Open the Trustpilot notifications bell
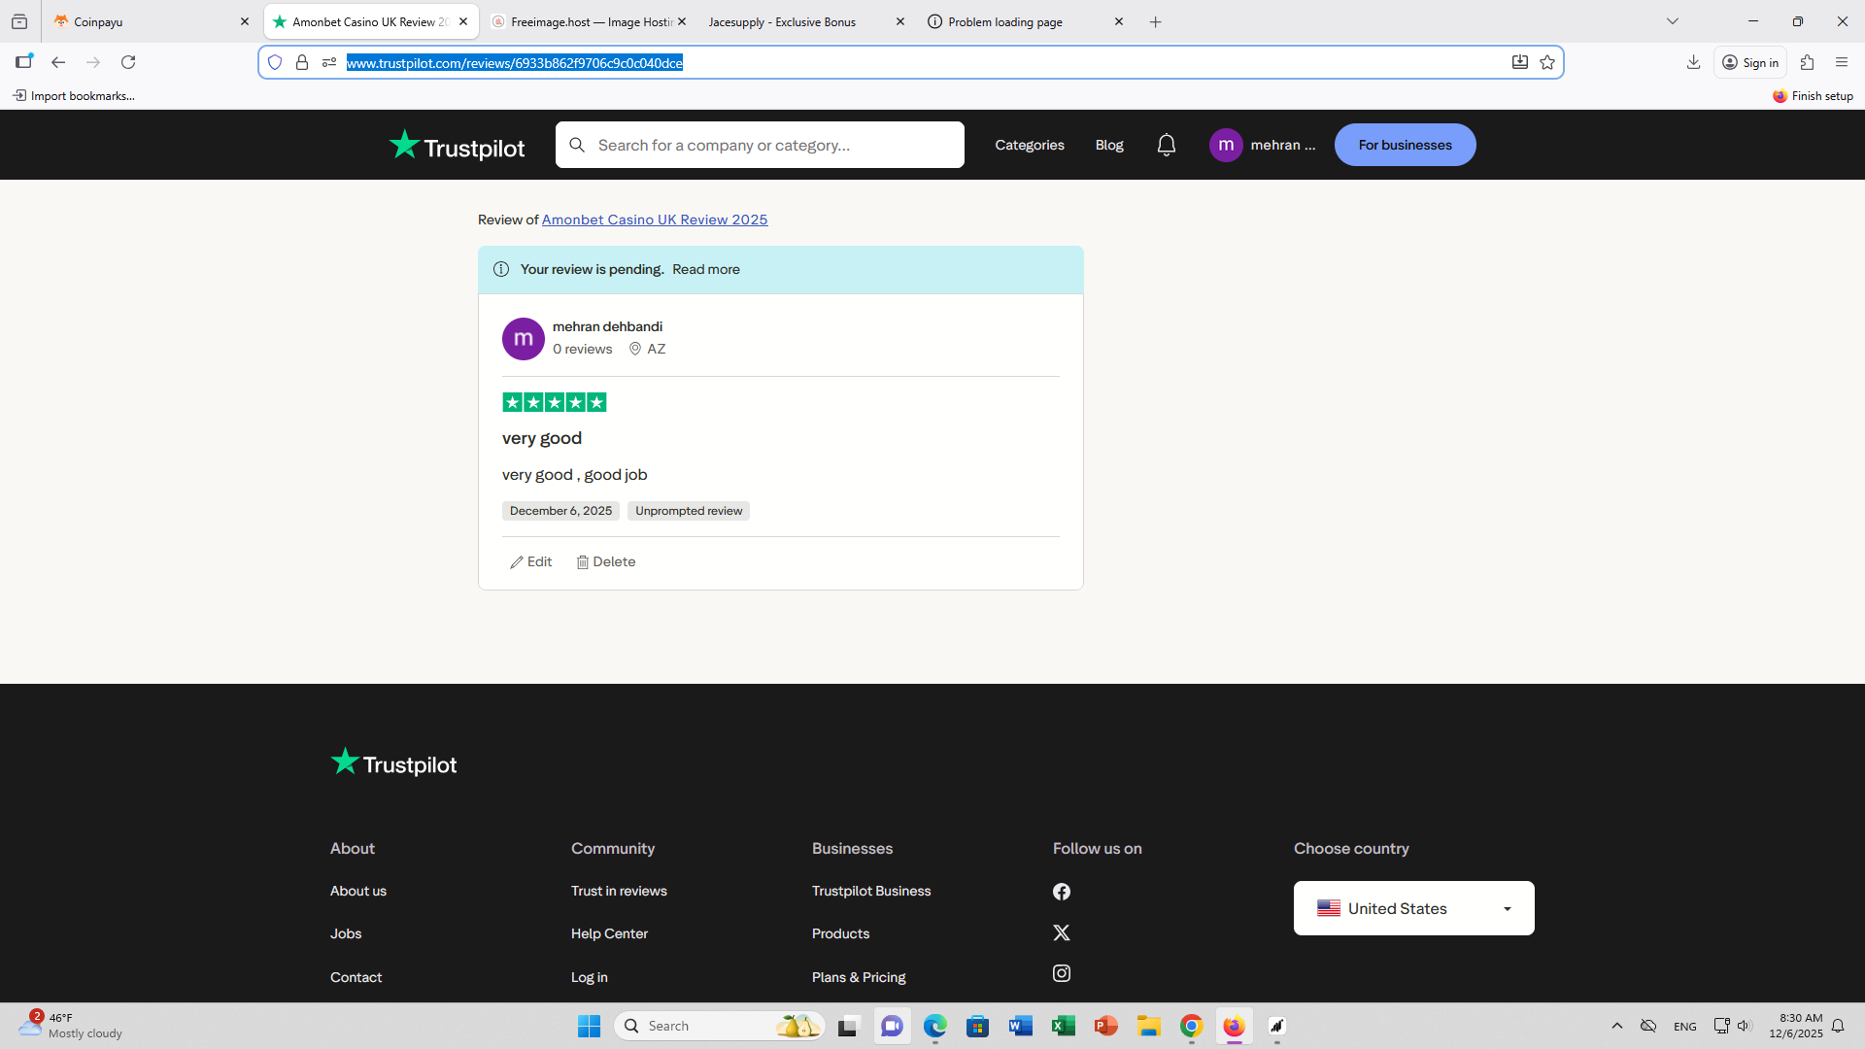This screenshot has width=1865, height=1049. (x=1167, y=146)
